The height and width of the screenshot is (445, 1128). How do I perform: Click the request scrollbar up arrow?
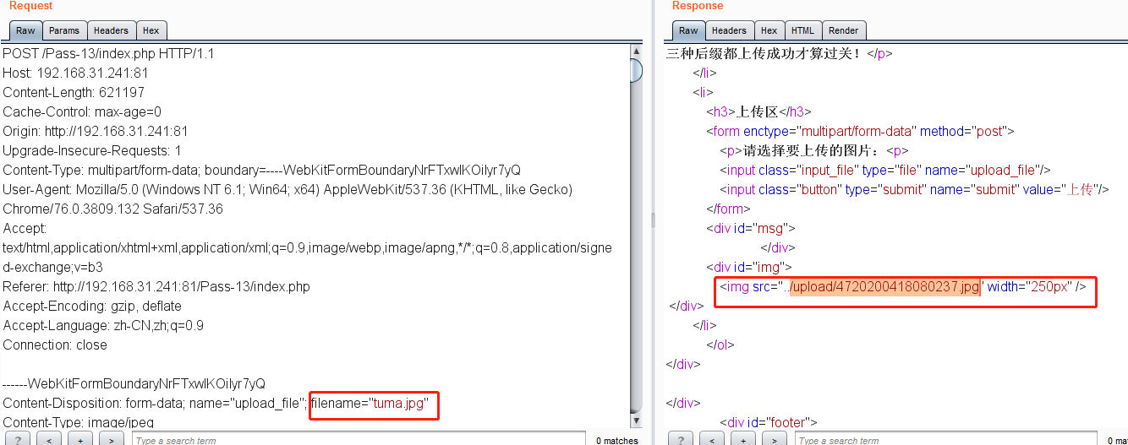pos(637,52)
